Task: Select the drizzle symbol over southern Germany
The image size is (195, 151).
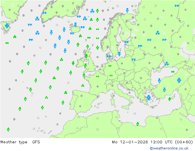Action: click(x=111, y=75)
